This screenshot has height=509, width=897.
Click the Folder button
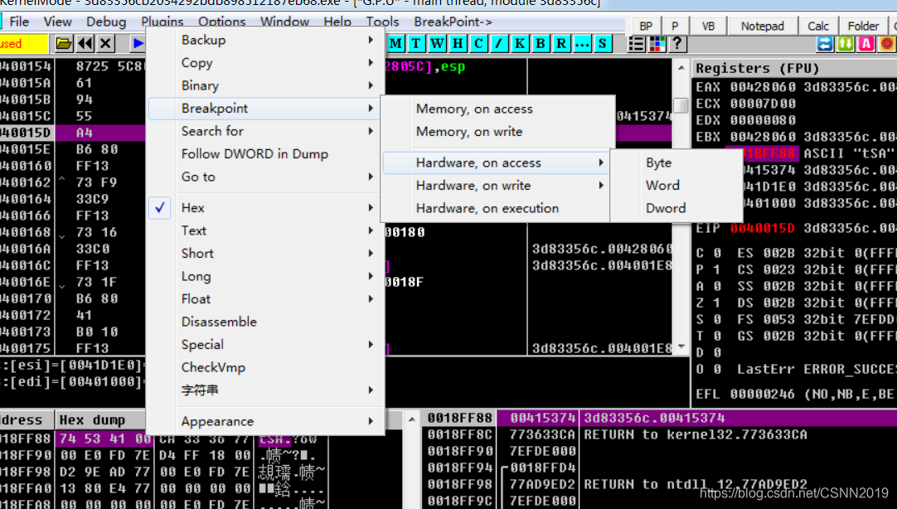click(863, 26)
